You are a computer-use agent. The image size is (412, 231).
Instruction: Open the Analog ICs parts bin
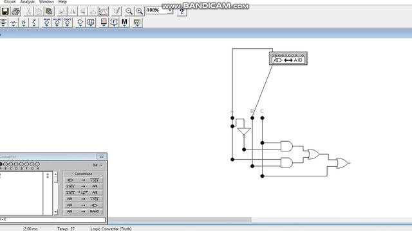click(46, 23)
